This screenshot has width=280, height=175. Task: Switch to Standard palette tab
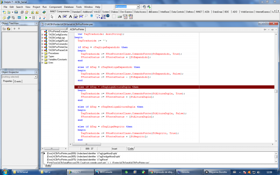pyautogui.click(x=76, y=12)
